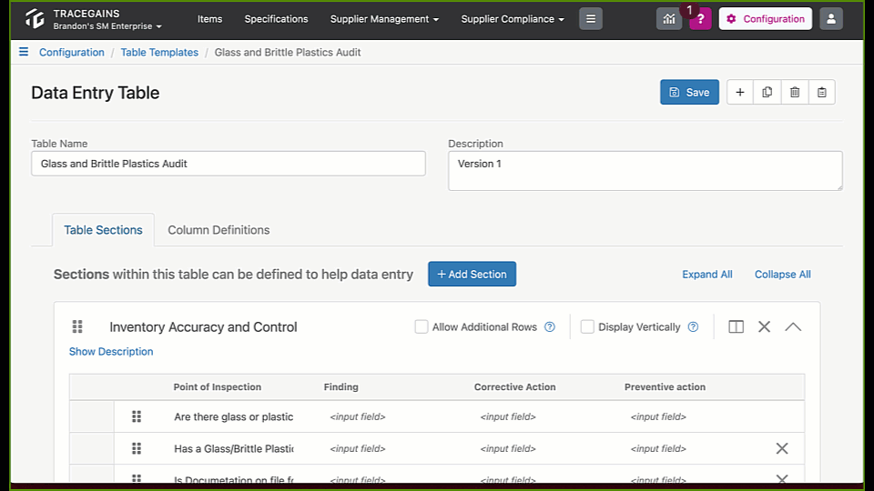Click Expand All link
The width and height of the screenshot is (874, 491).
tap(707, 275)
